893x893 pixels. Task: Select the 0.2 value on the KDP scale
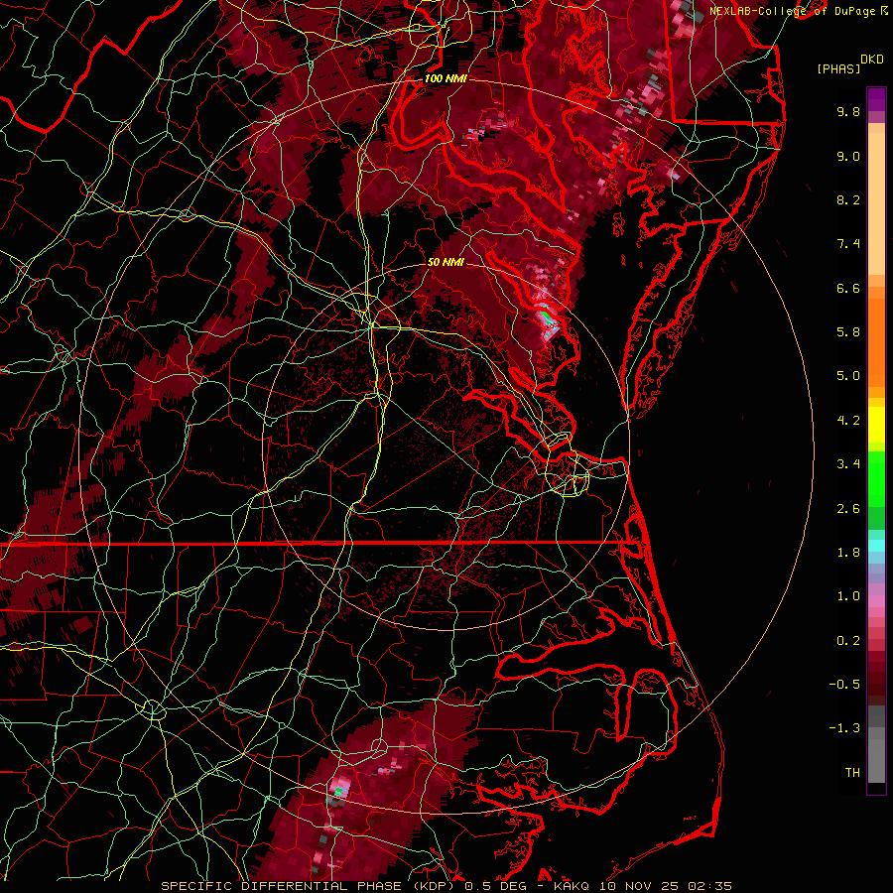(848, 641)
